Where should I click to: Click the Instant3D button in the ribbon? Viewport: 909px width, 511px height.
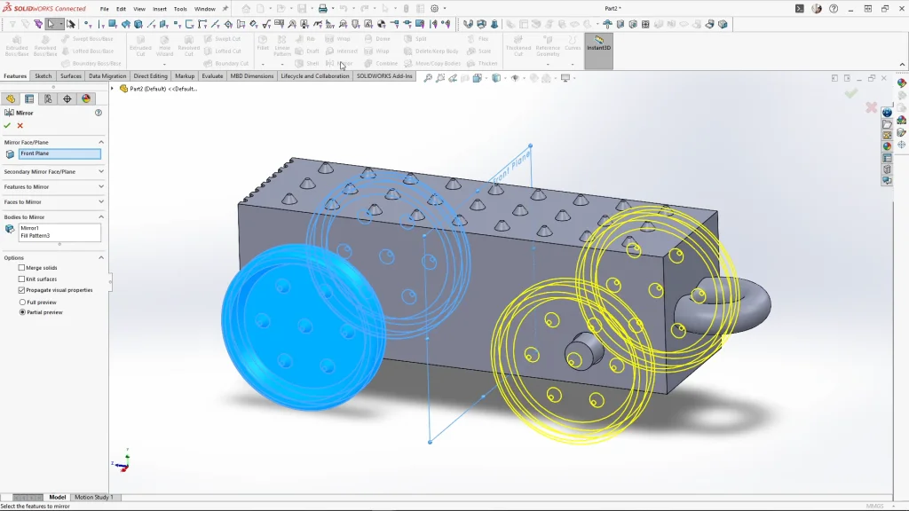point(598,44)
